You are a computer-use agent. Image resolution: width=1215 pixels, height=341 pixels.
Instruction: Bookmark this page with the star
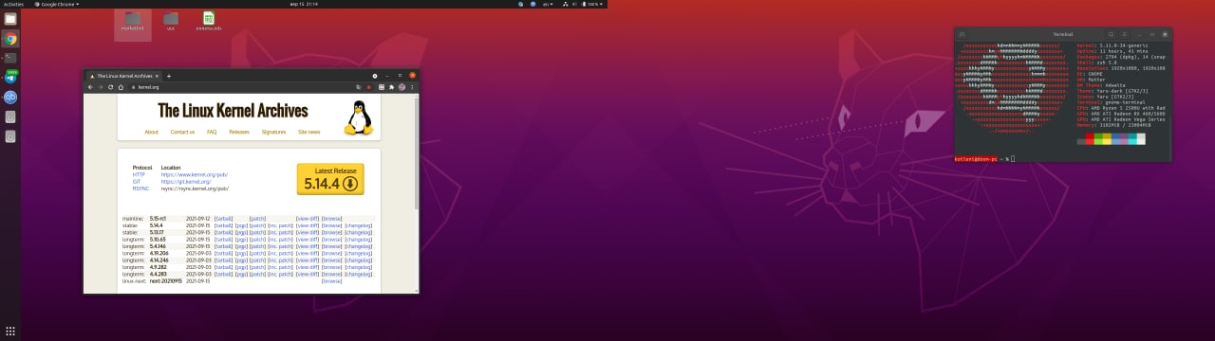[369, 87]
